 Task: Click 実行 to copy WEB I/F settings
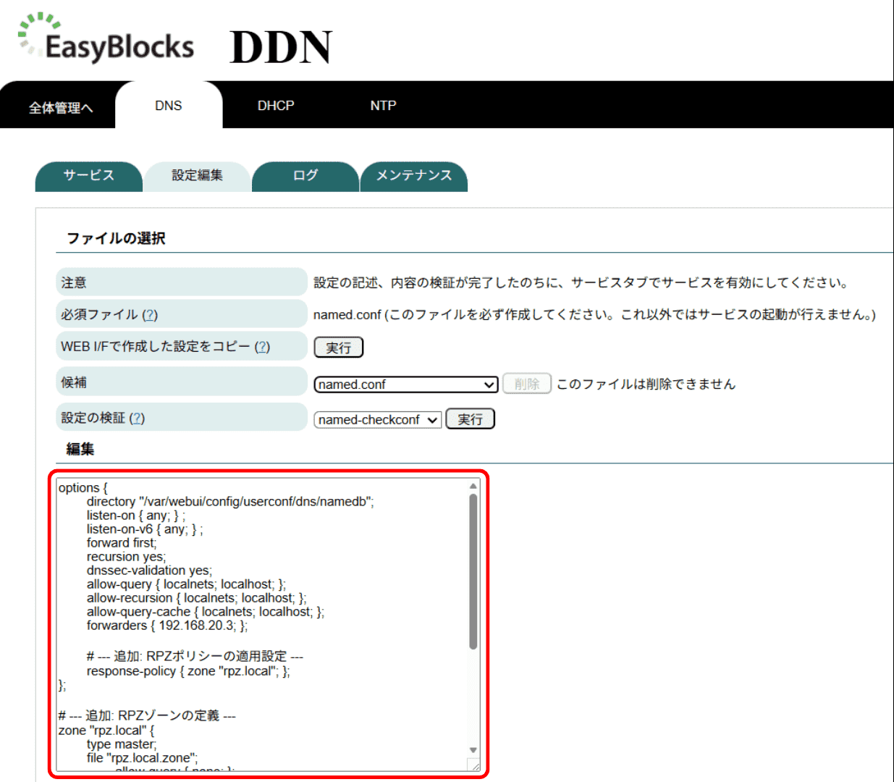click(x=338, y=348)
